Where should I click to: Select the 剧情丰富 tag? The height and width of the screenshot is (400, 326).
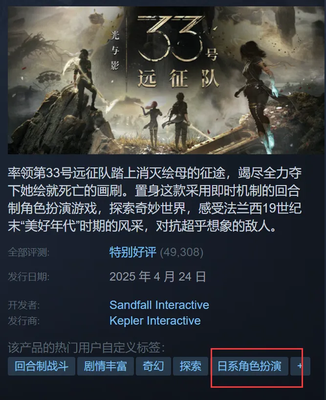coord(106,366)
